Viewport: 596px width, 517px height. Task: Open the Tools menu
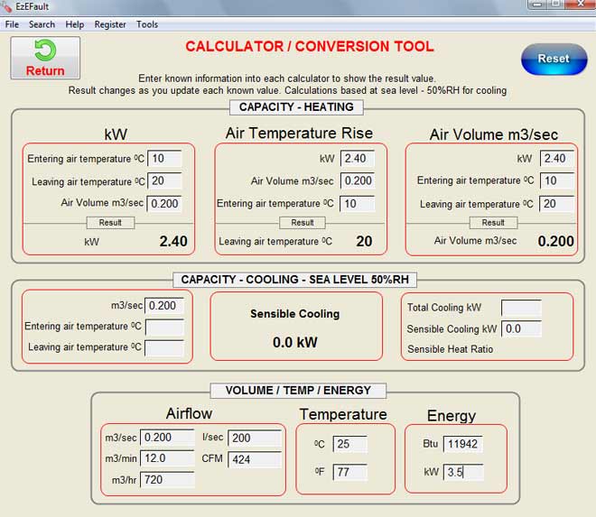(x=147, y=24)
